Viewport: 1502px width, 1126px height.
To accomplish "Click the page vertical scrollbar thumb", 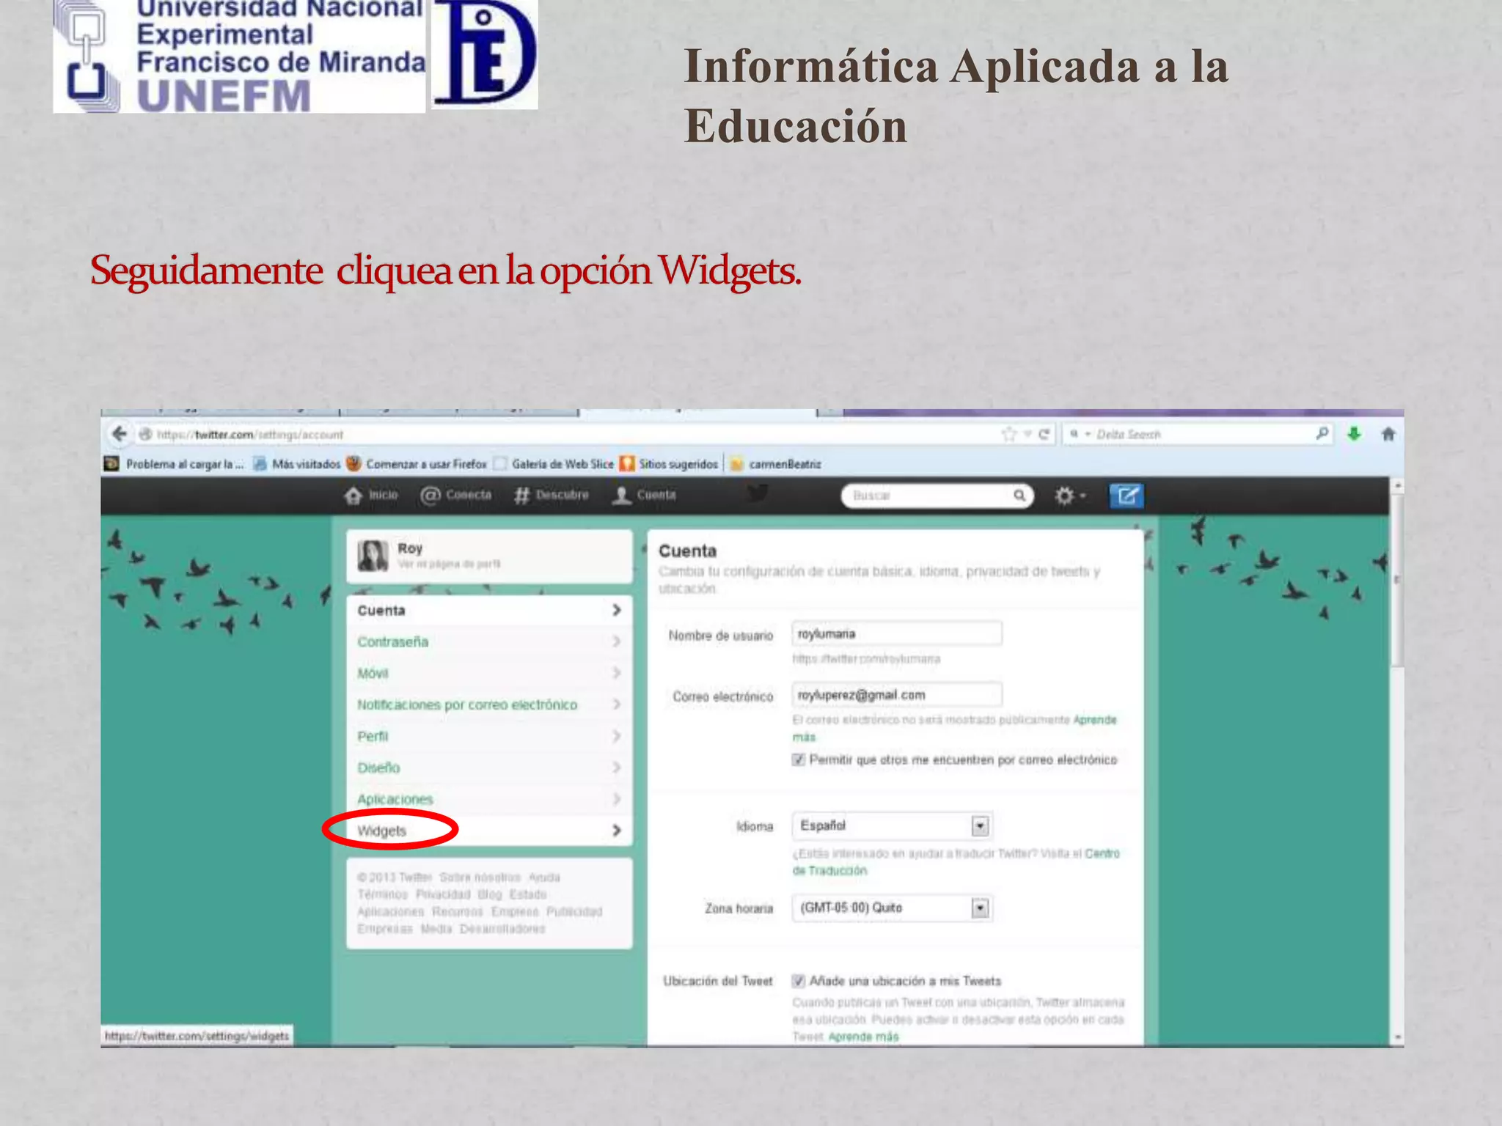I will (1397, 579).
